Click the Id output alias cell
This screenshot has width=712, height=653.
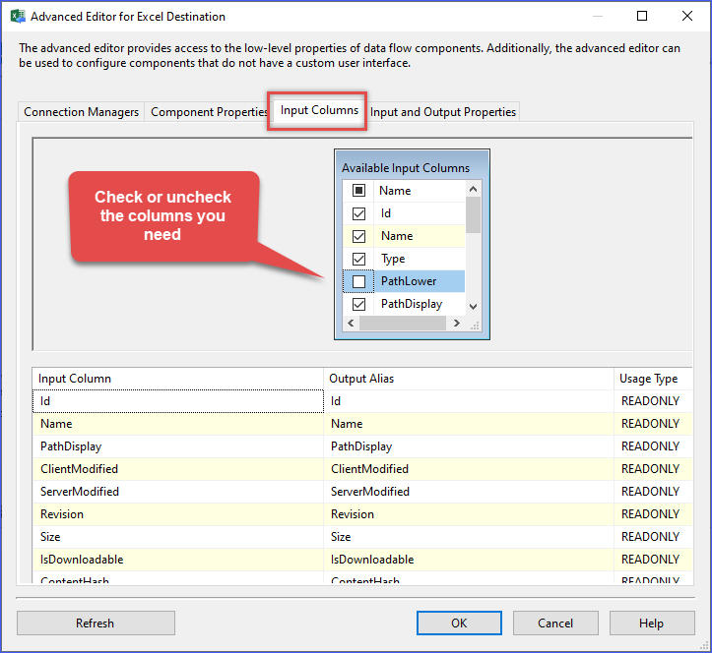point(468,401)
